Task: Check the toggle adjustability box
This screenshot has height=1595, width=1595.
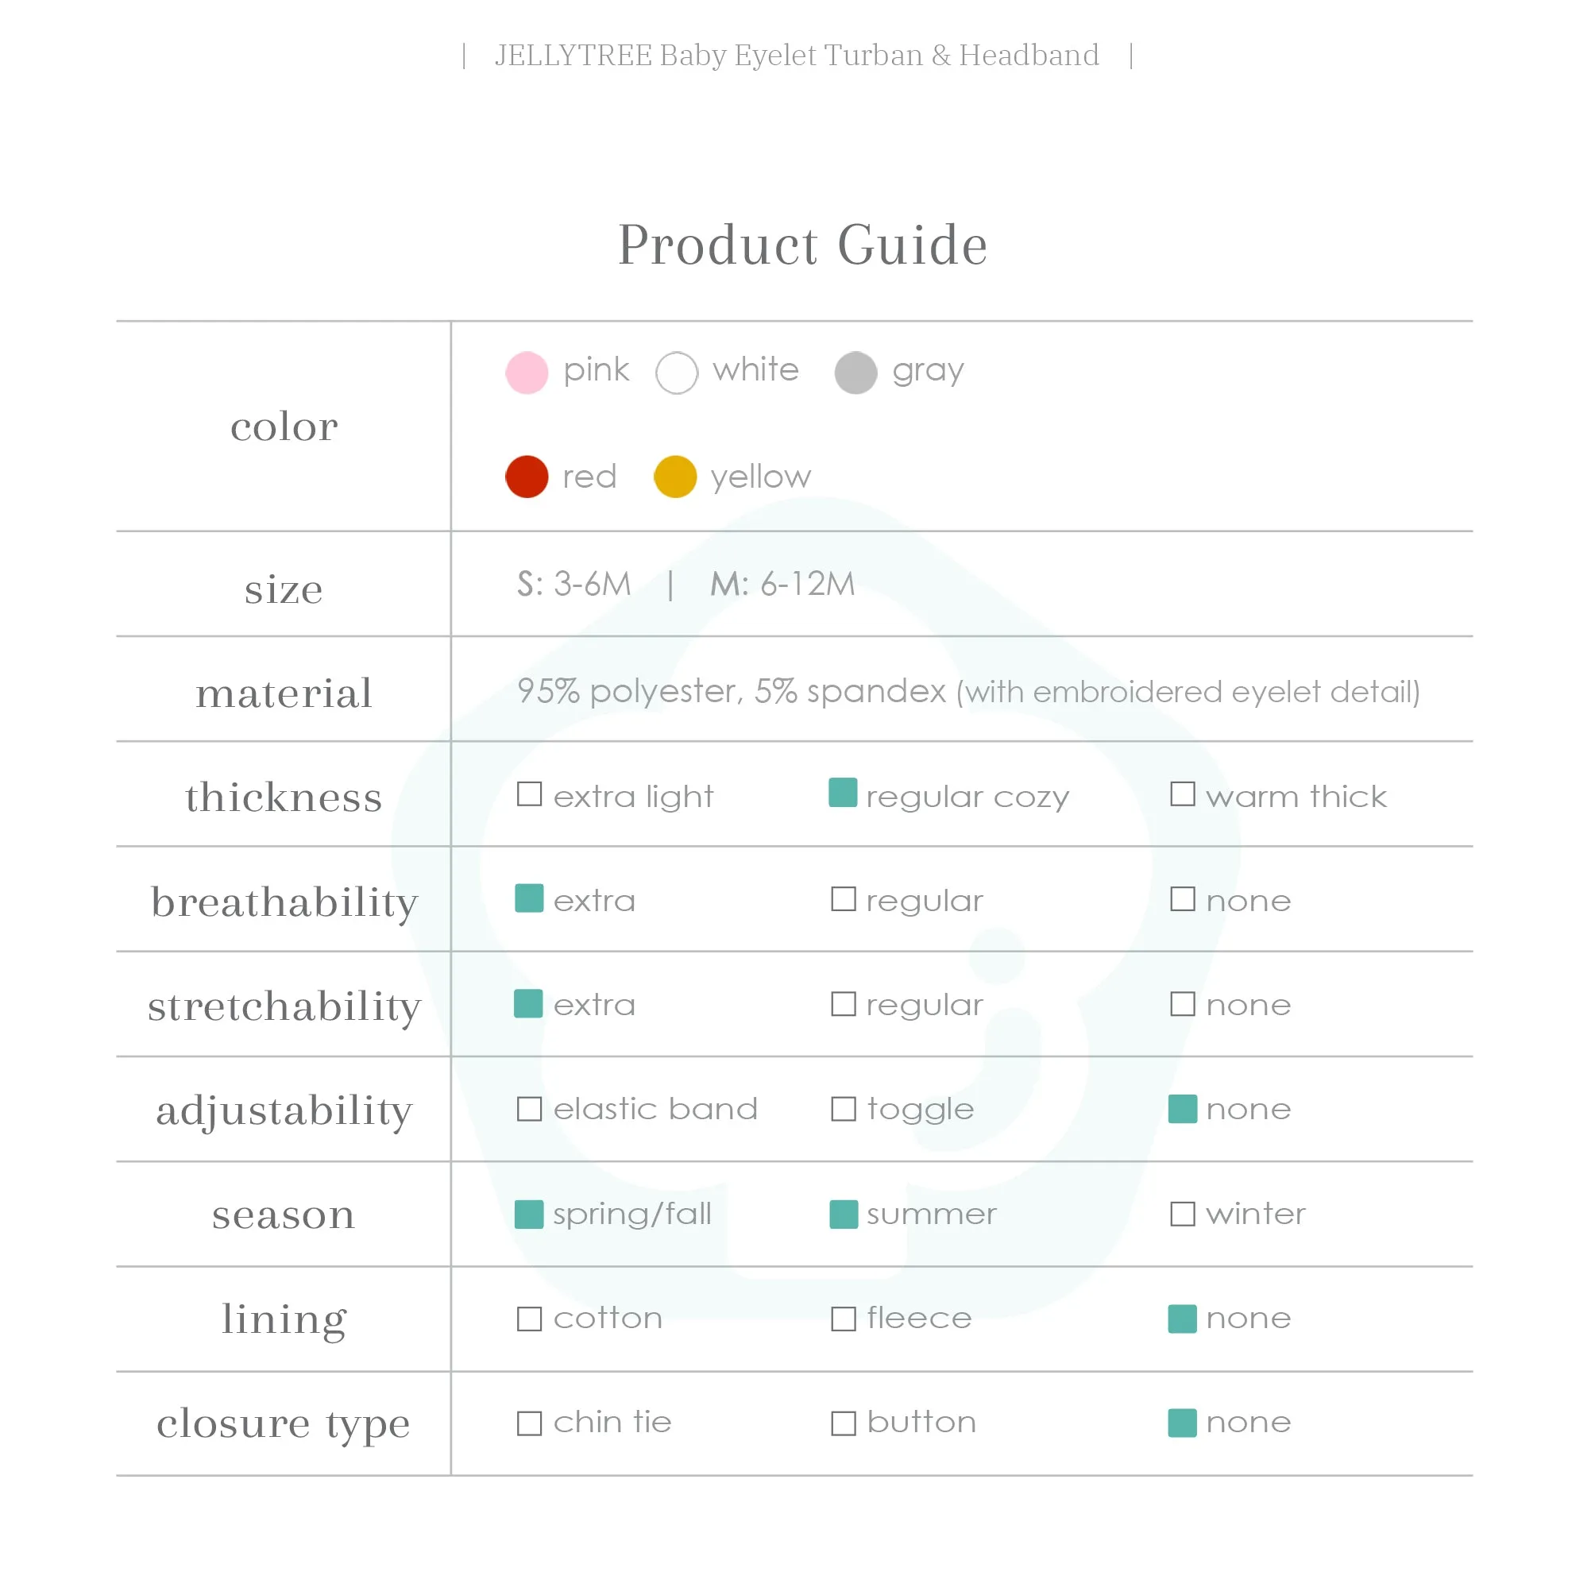Action: coord(844,1109)
